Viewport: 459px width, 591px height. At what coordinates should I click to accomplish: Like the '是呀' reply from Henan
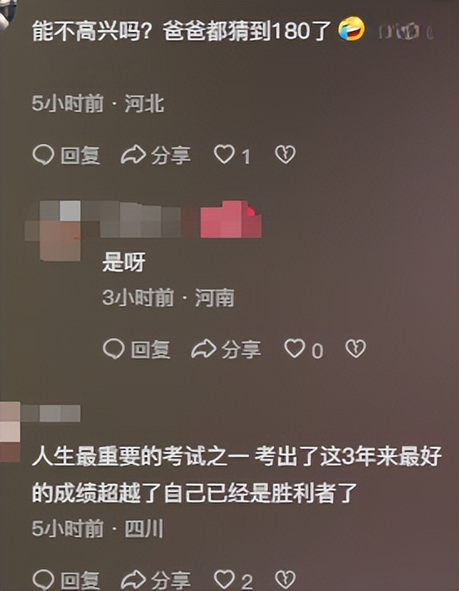click(x=295, y=348)
